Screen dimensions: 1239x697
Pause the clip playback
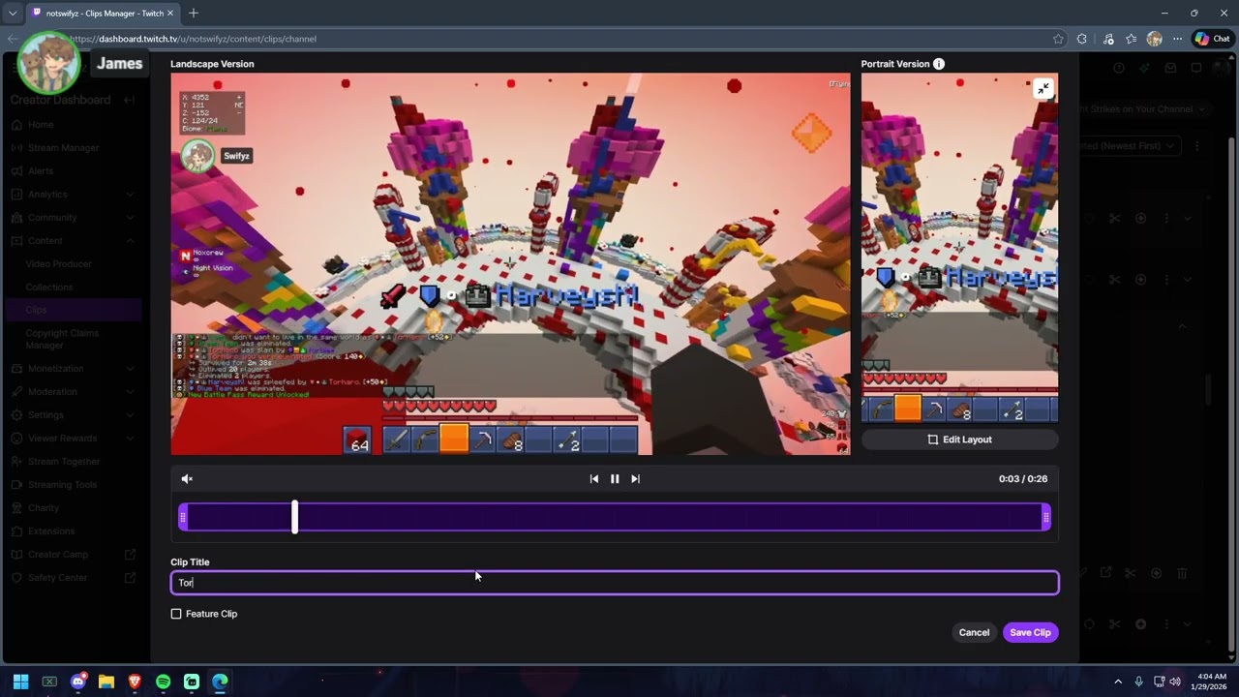pyautogui.click(x=615, y=479)
